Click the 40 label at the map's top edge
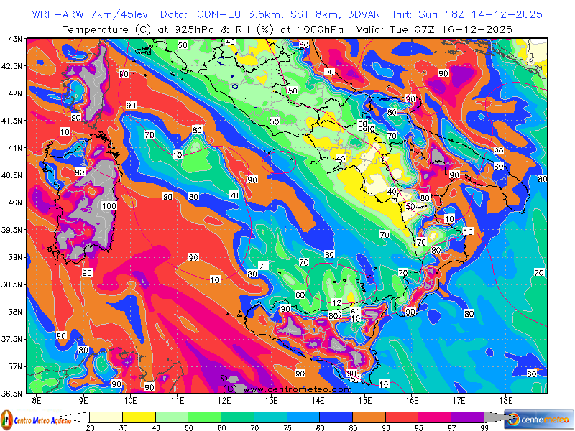575x431 pixels. [230, 42]
